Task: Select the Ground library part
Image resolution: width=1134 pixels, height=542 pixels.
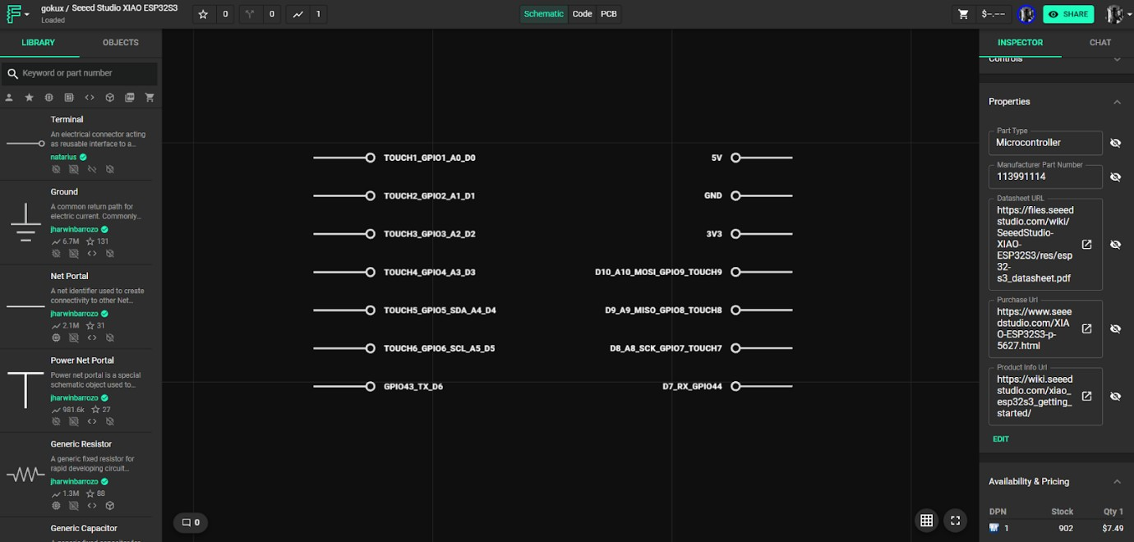Action: pyautogui.click(x=76, y=223)
